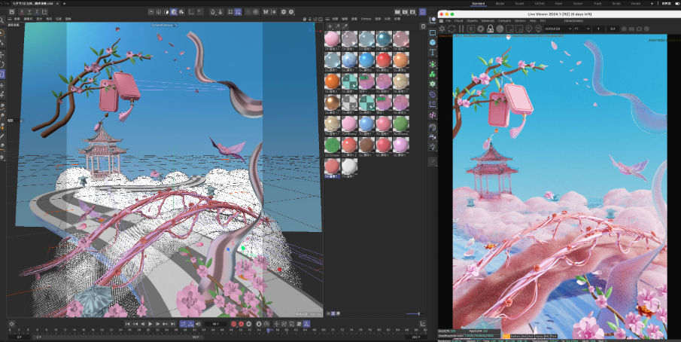
Task: Toggle the highlighted blue autokey button in timeline
Action: point(184,324)
